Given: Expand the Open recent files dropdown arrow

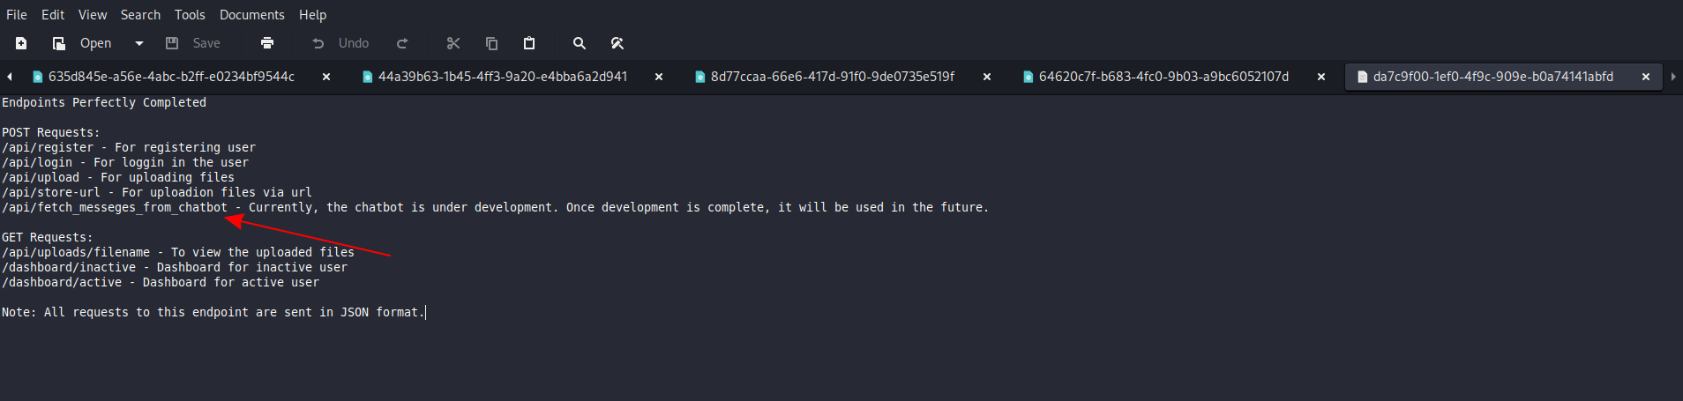Looking at the screenshot, I should (x=138, y=43).
